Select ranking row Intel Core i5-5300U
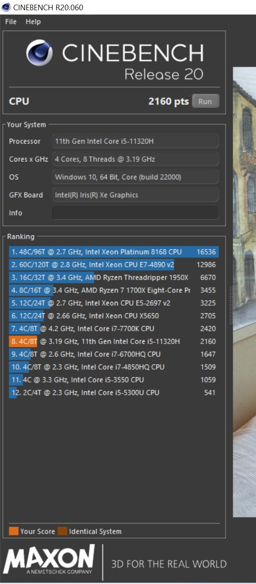256x584 pixels. point(113,393)
